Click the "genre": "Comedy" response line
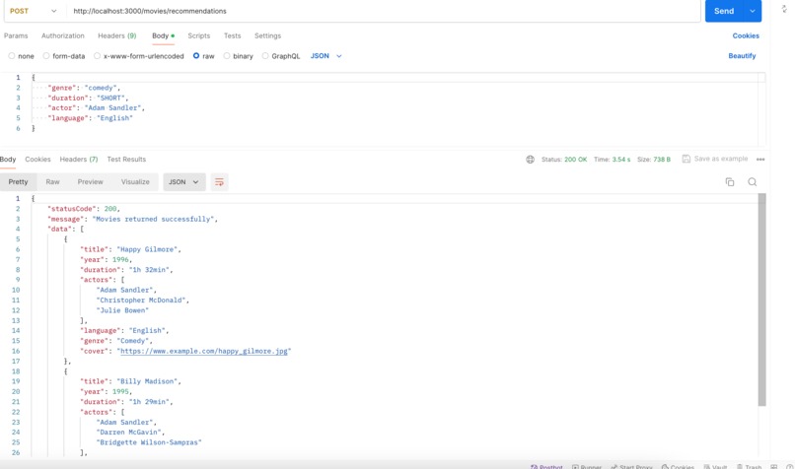This screenshot has width=795, height=469. [116, 341]
